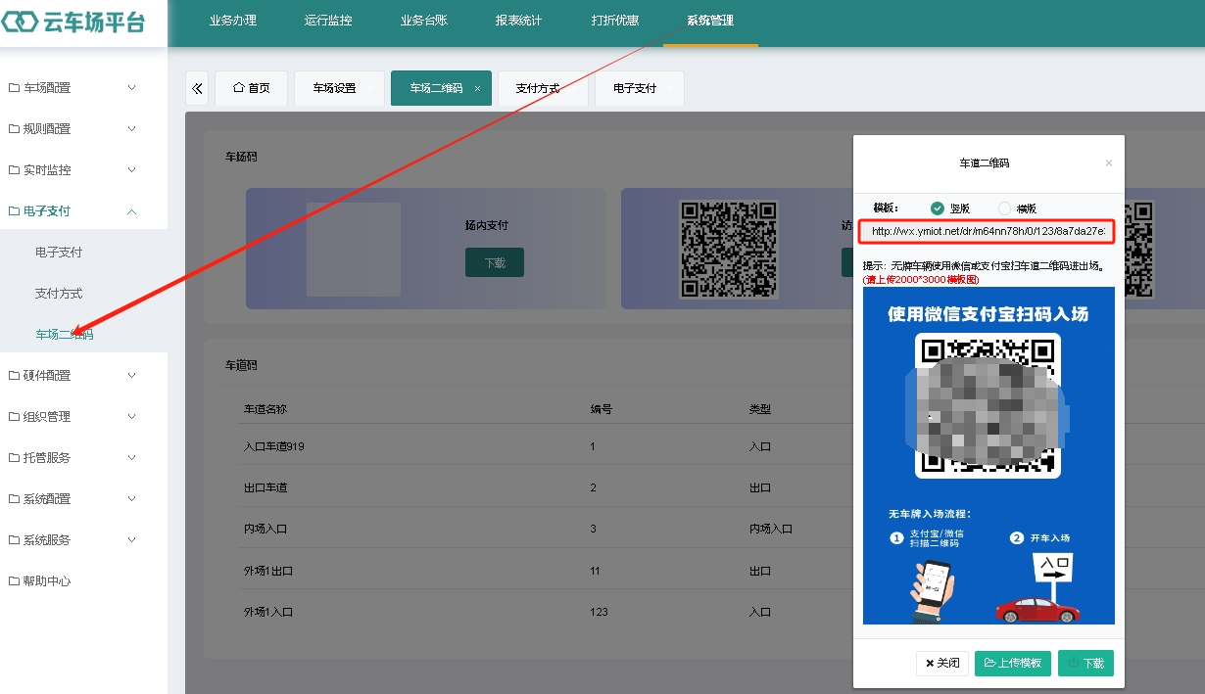Click folder icon beside 车场配置
This screenshot has height=694, width=1205.
pos(14,88)
